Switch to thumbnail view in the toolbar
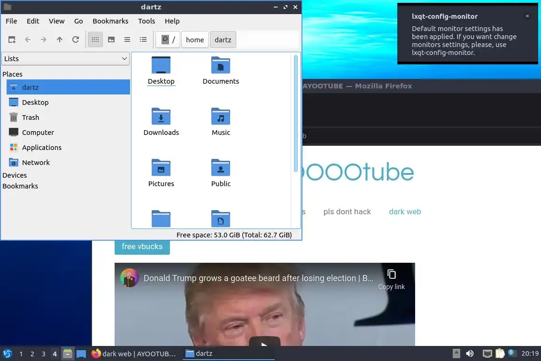The image size is (541, 361). pos(111,40)
